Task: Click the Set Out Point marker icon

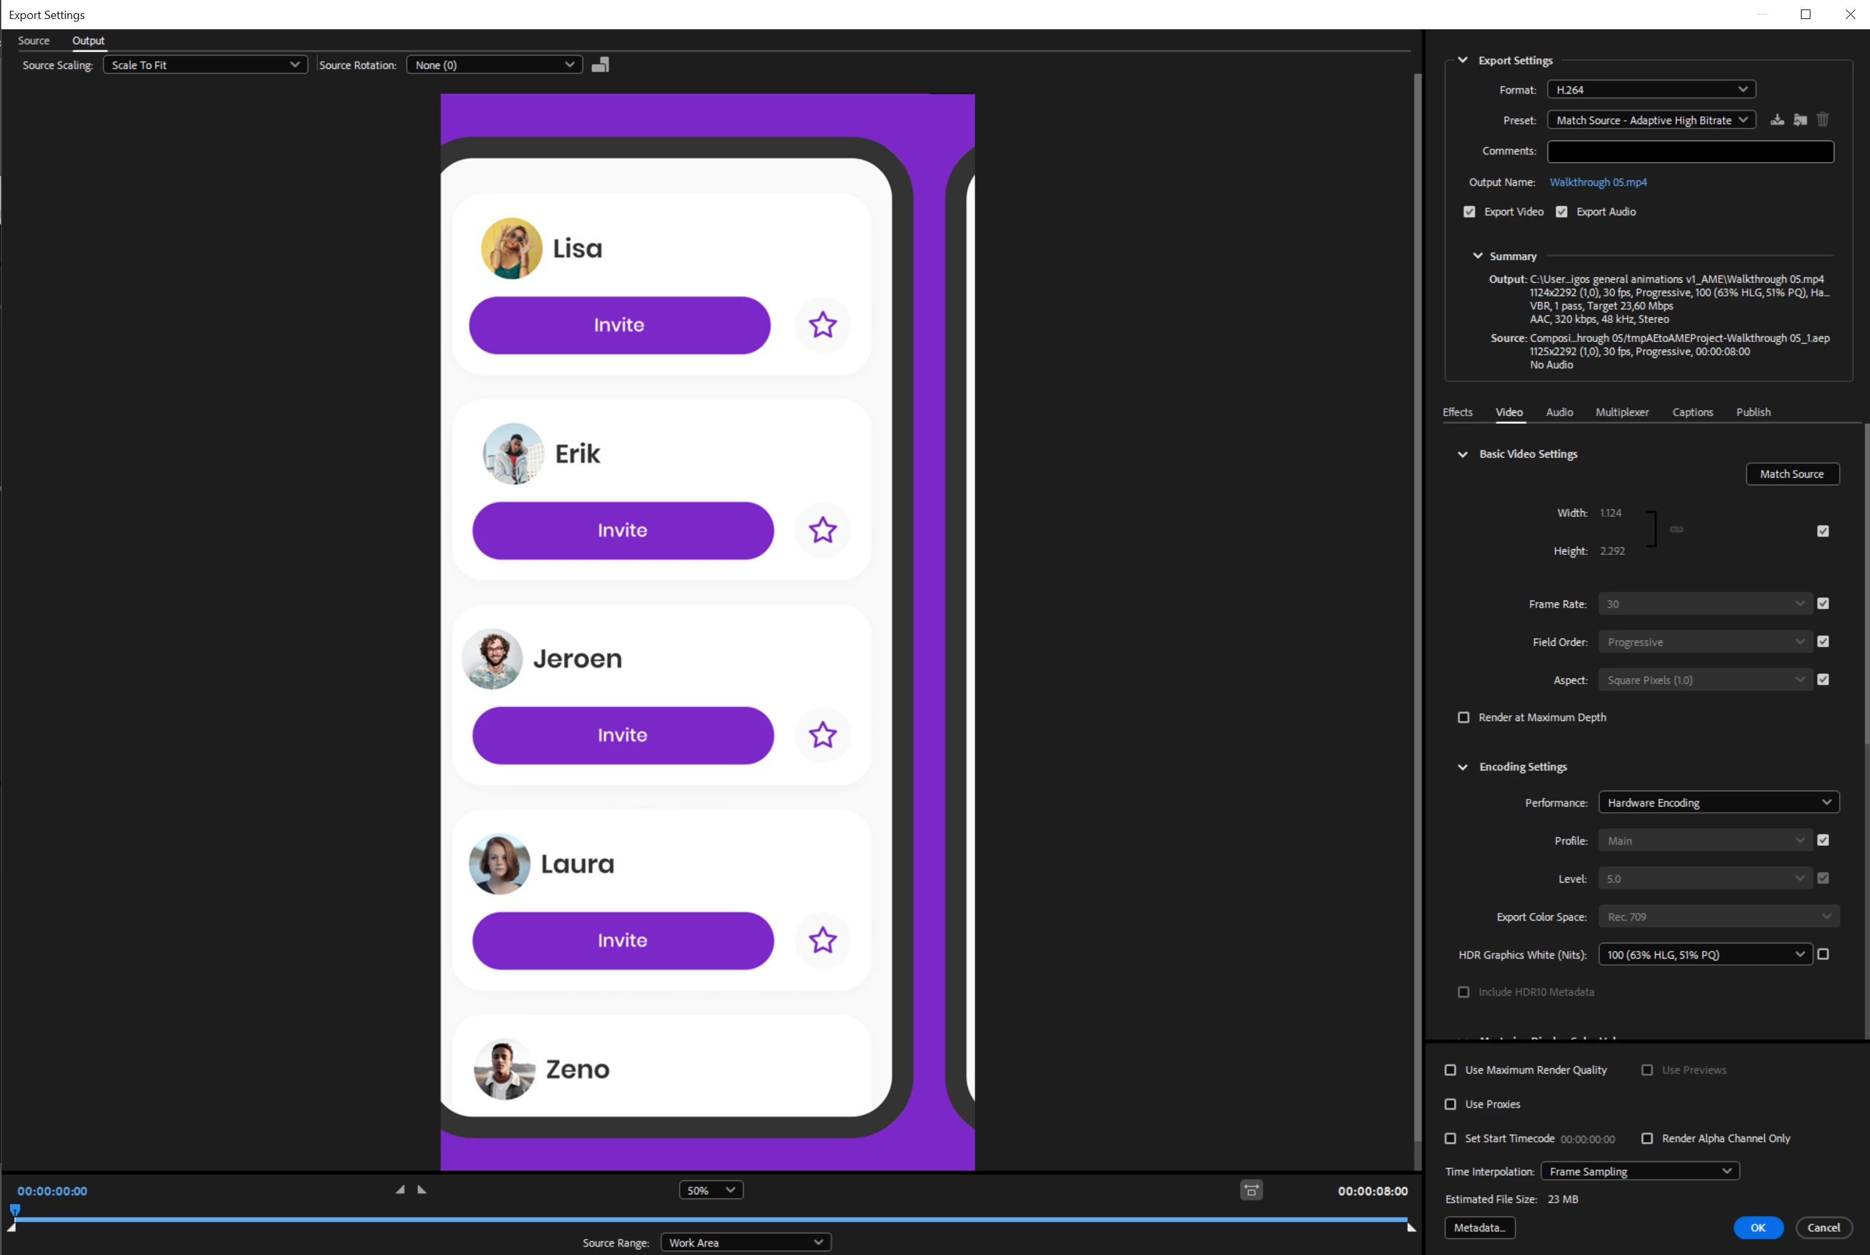Action: click(422, 1189)
